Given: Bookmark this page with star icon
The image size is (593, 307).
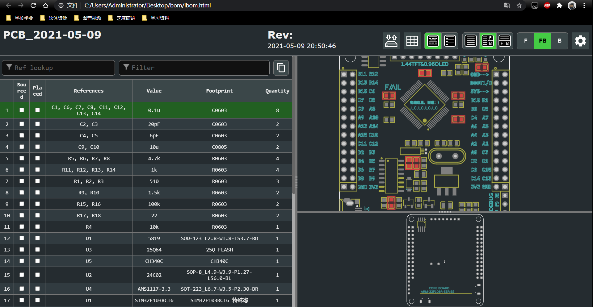Looking at the screenshot, I should click(519, 5).
